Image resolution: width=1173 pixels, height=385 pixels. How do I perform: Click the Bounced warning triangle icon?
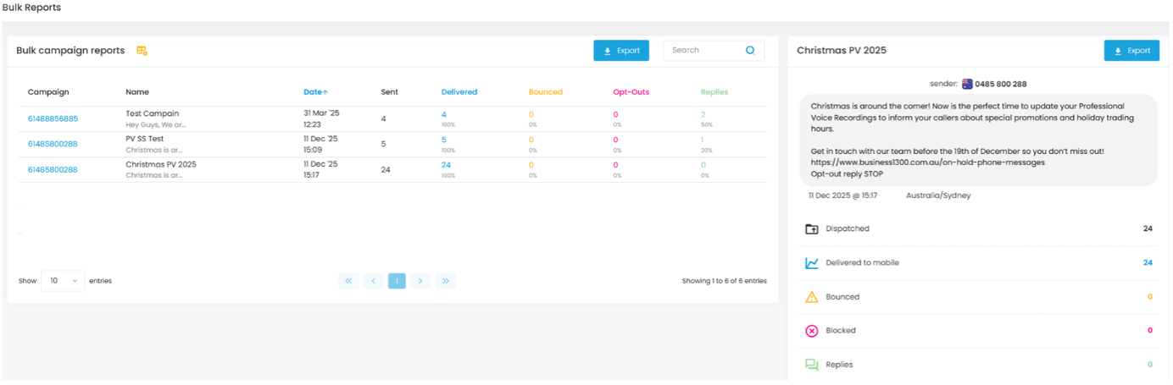811,297
